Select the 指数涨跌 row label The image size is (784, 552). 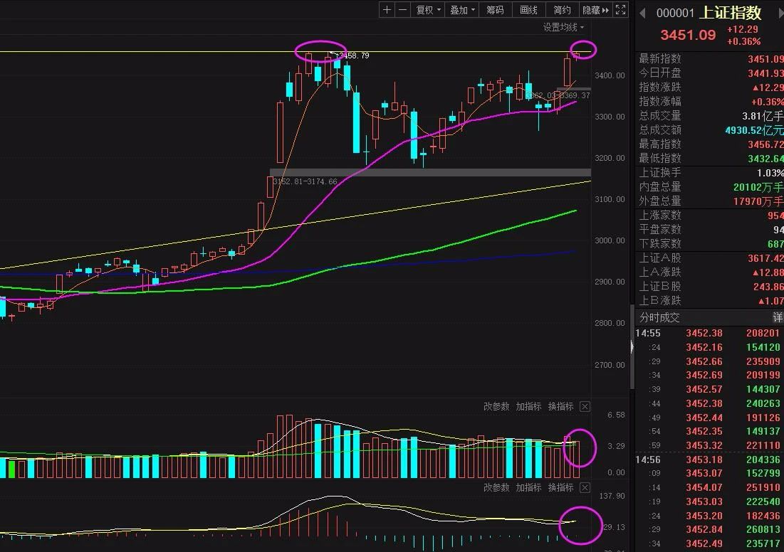tap(660, 87)
